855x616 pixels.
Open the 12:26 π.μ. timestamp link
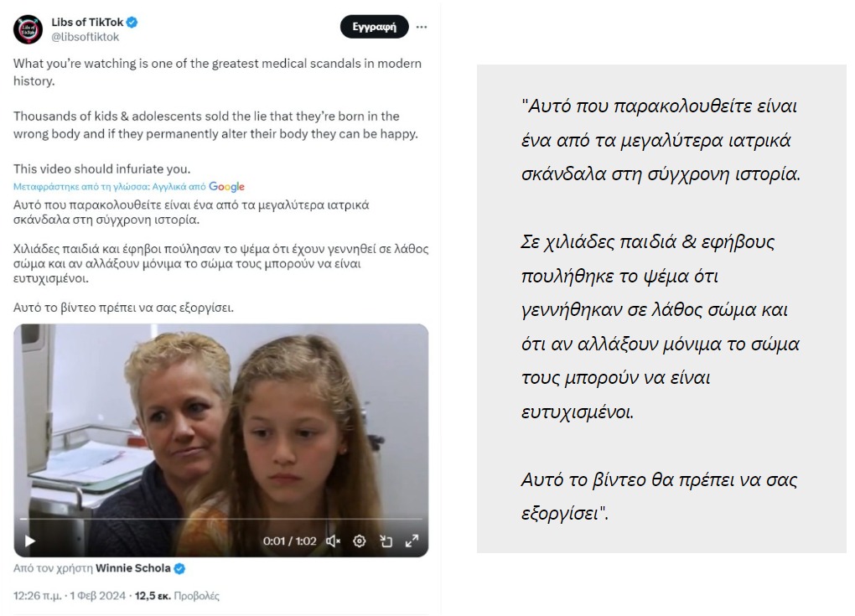37,596
